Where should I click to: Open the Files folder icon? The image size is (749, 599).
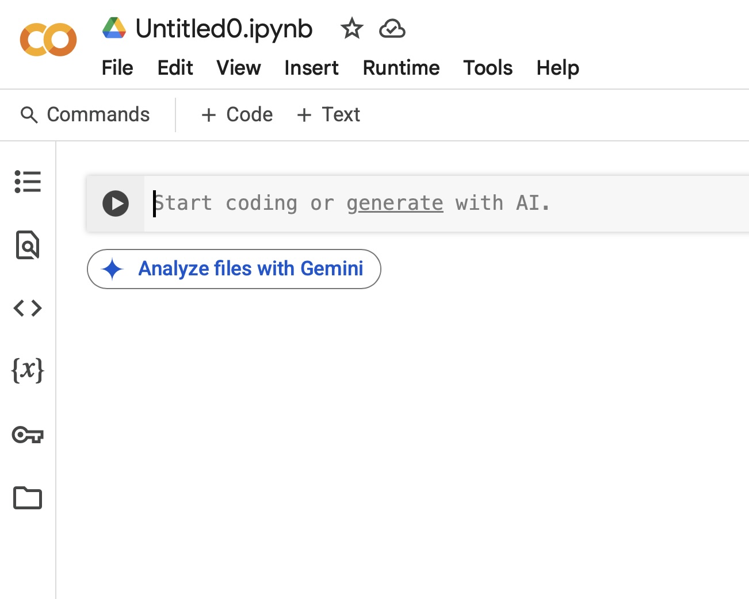click(x=28, y=498)
